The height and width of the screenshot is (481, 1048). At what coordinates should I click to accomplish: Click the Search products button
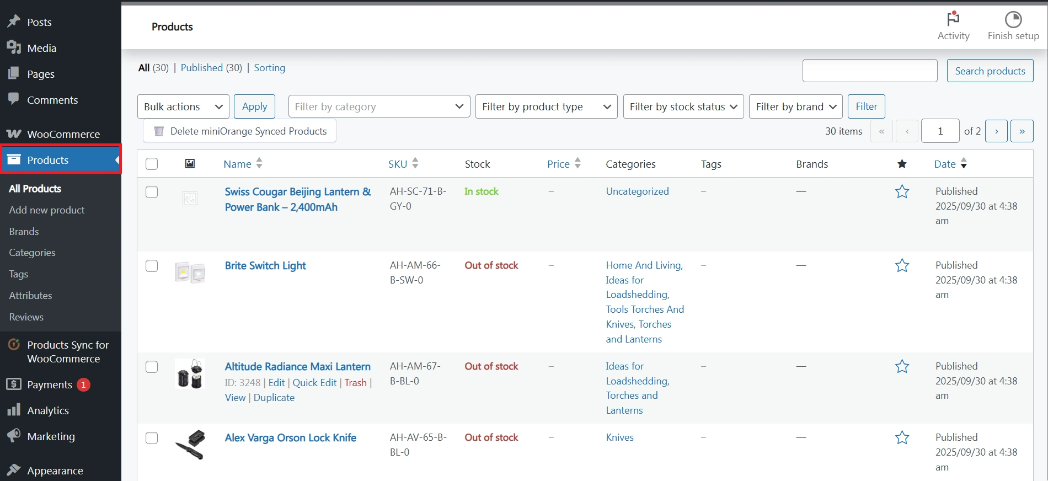click(990, 71)
